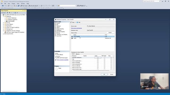
Task: Click the Script button in the dialog
Action: [x=73, y=22]
